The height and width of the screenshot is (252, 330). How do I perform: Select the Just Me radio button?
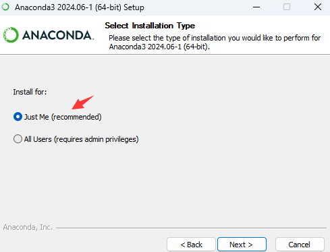[x=18, y=117]
